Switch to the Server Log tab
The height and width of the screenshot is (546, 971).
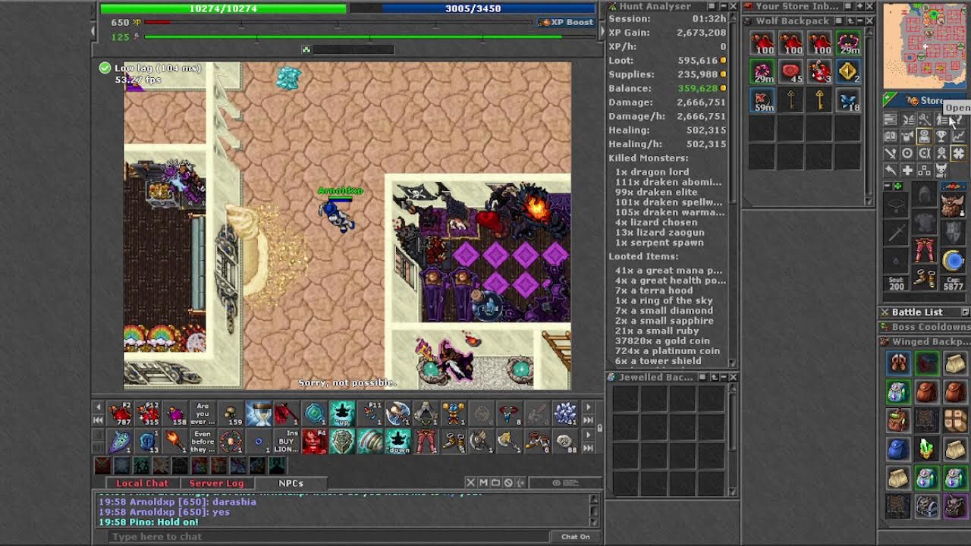coord(216,483)
